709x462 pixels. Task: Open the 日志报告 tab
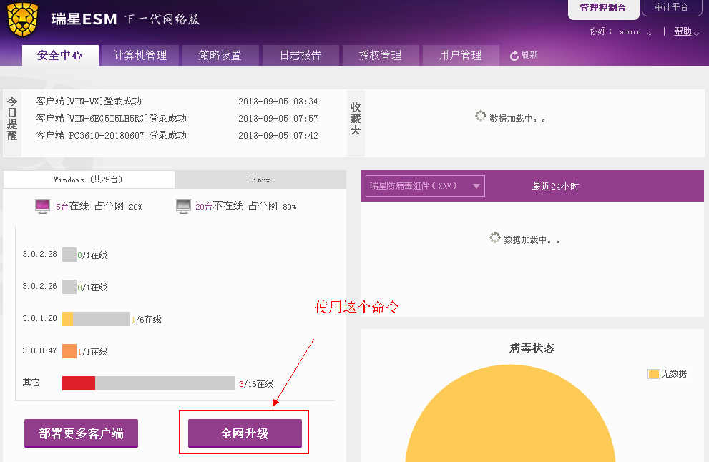300,55
